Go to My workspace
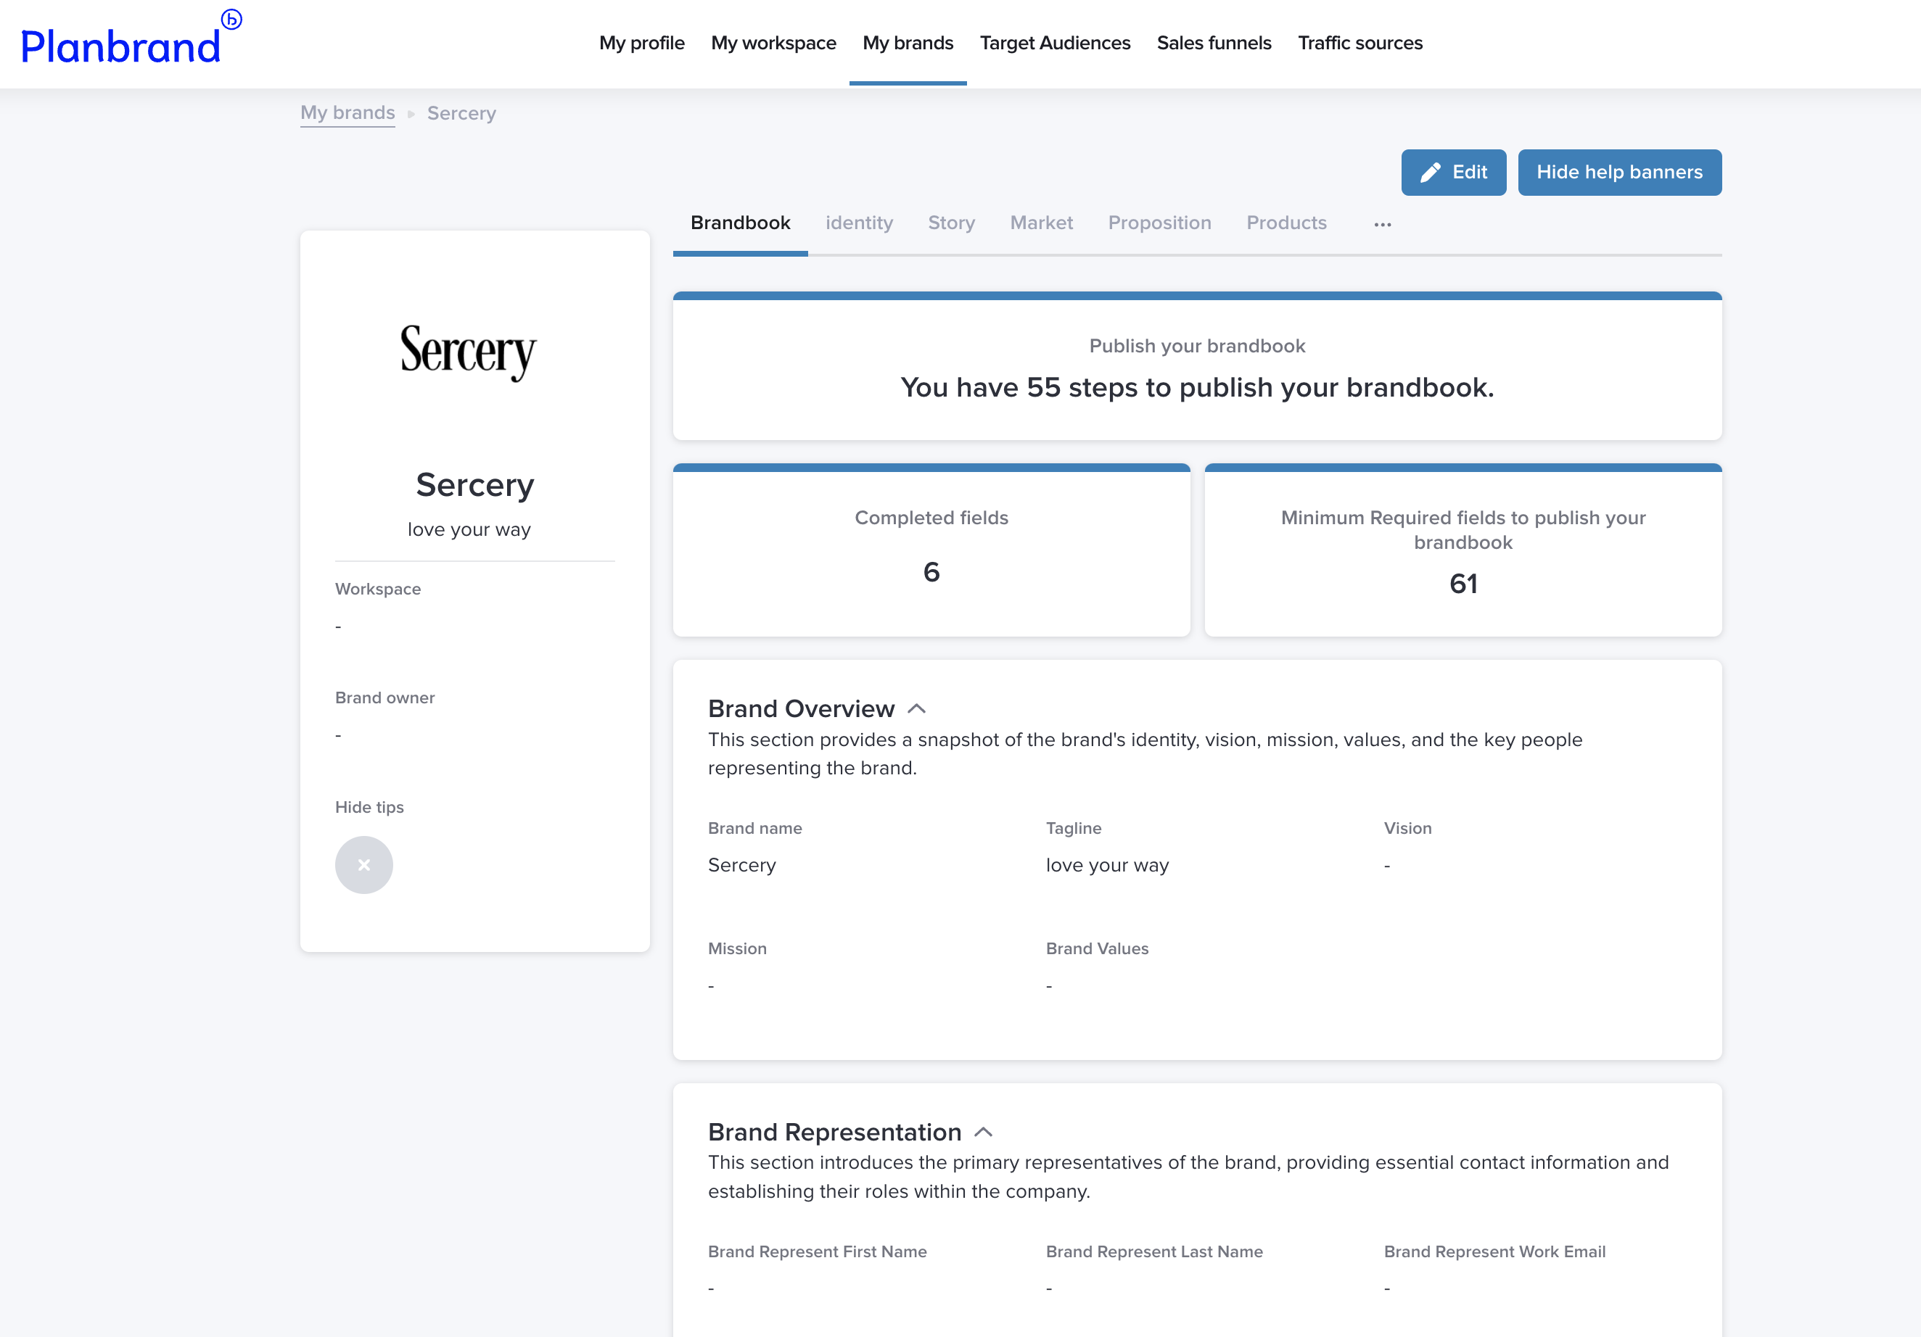Screen dimensions: 1921x1337 774,43
